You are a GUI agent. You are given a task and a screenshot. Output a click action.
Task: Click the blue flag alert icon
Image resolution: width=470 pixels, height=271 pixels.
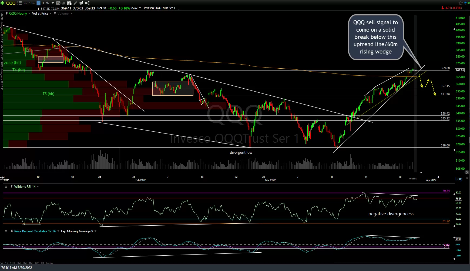click(465, 3)
